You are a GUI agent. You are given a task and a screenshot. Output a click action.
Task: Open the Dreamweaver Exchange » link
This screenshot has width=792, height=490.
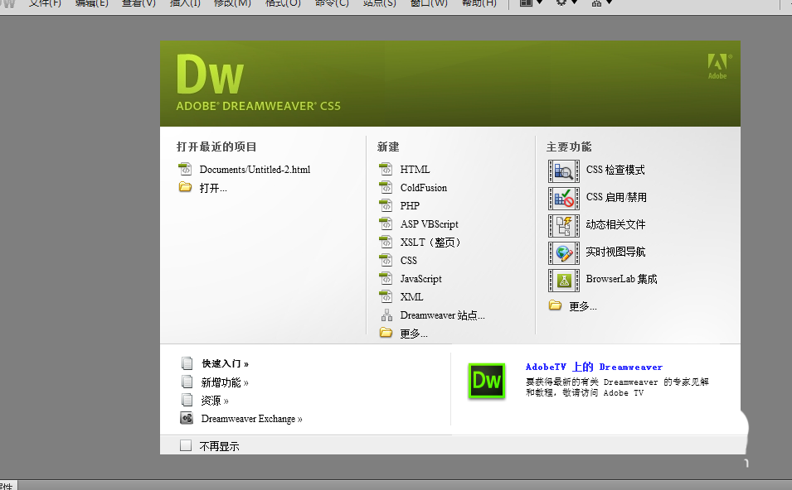(x=251, y=419)
